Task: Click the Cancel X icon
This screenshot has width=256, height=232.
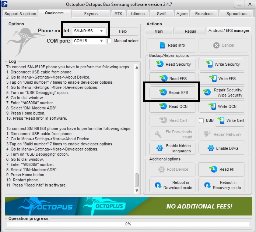Action: click(x=216, y=45)
